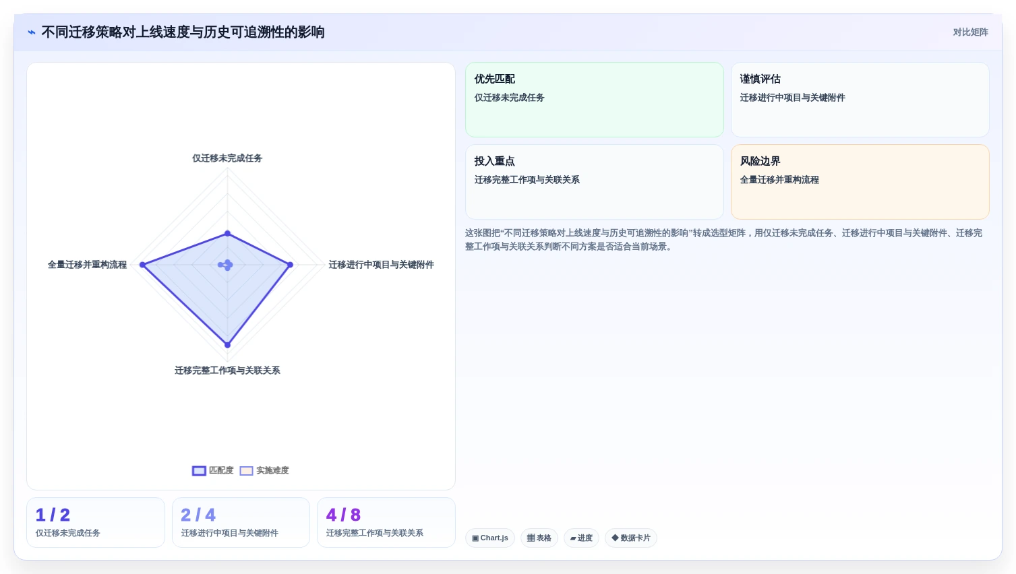
Task: Select the 2 / 4 stat card
Action: 241,523
